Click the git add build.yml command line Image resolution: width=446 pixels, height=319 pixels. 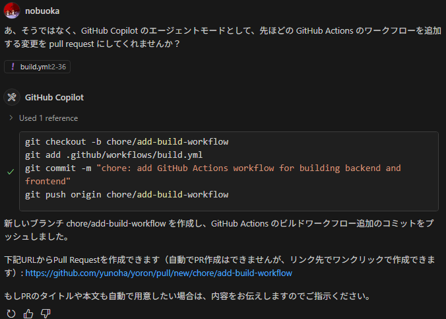(x=113, y=155)
